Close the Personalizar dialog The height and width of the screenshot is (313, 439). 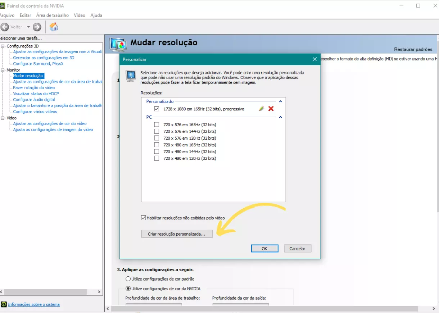coord(315,59)
